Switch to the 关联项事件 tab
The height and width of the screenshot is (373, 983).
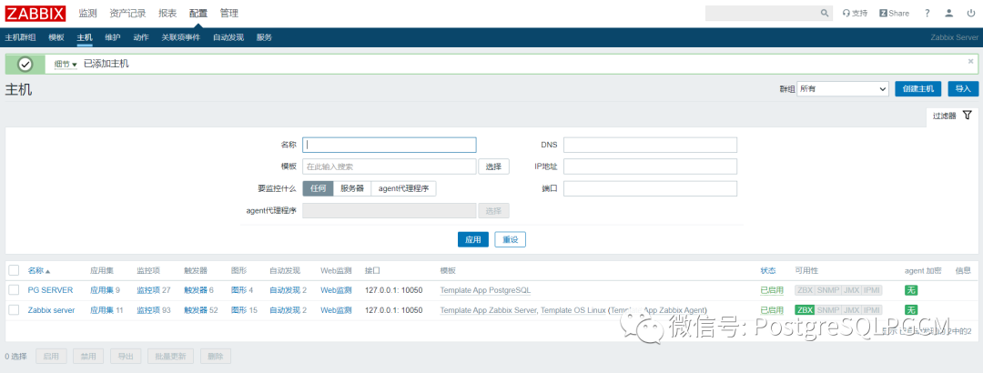pyautogui.click(x=180, y=37)
